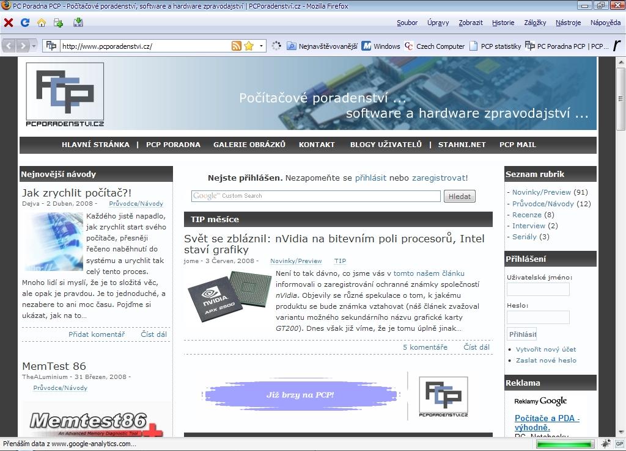Screen dimensions: 626x451
Task: Click the status bar extension icon beside progress bar
Action: click(606, 443)
